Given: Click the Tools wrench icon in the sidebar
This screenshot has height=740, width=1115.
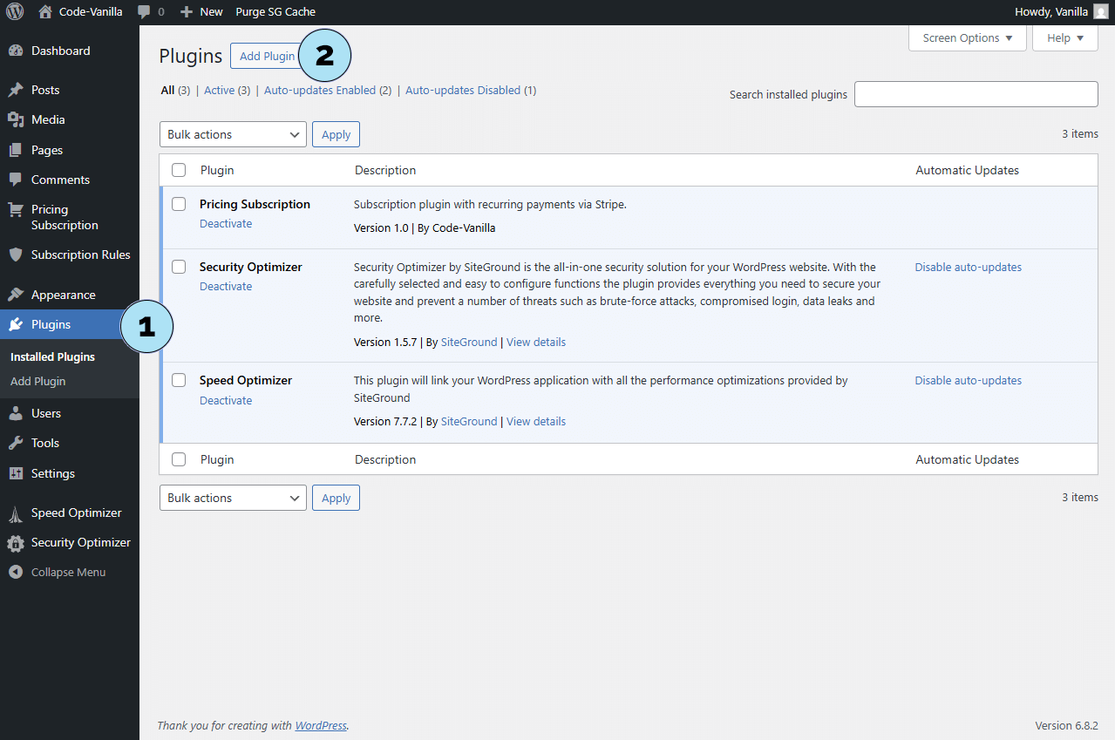Looking at the screenshot, I should 16,444.
